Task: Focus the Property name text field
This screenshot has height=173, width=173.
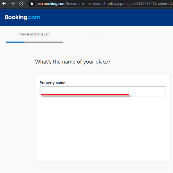Action: (103, 91)
